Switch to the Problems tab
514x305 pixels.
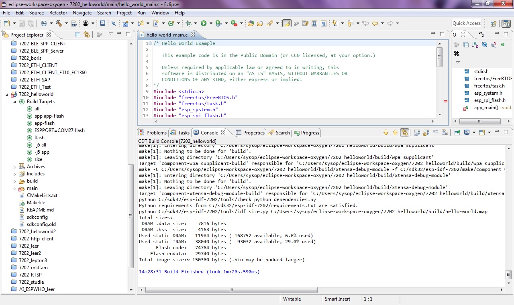[153, 132]
